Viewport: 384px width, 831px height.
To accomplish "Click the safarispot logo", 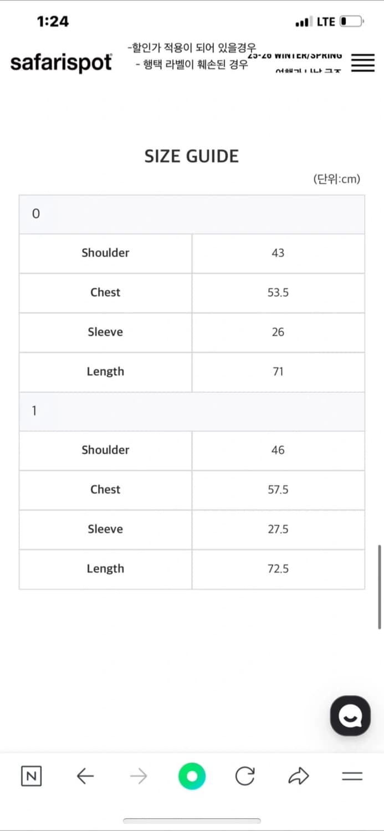I will coord(61,62).
